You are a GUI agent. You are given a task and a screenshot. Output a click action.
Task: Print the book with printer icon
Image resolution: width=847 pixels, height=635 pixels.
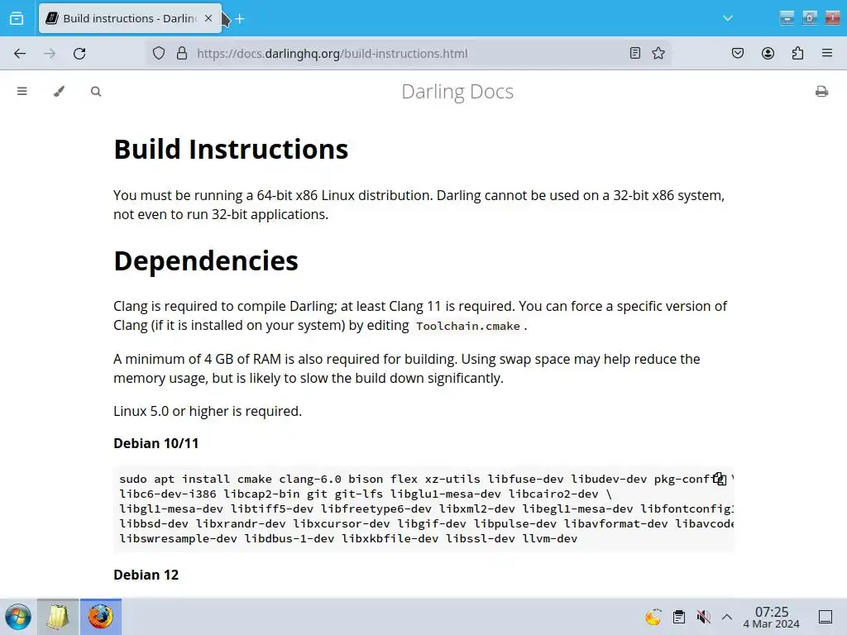[821, 91]
